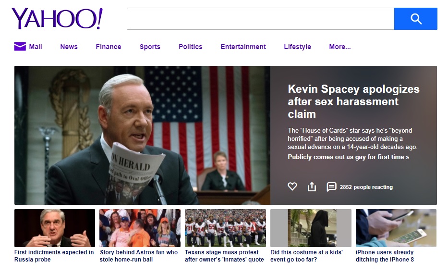Click the House of Cards star summary paragraph
Screen dimensions: 448x274
[x=352, y=139]
